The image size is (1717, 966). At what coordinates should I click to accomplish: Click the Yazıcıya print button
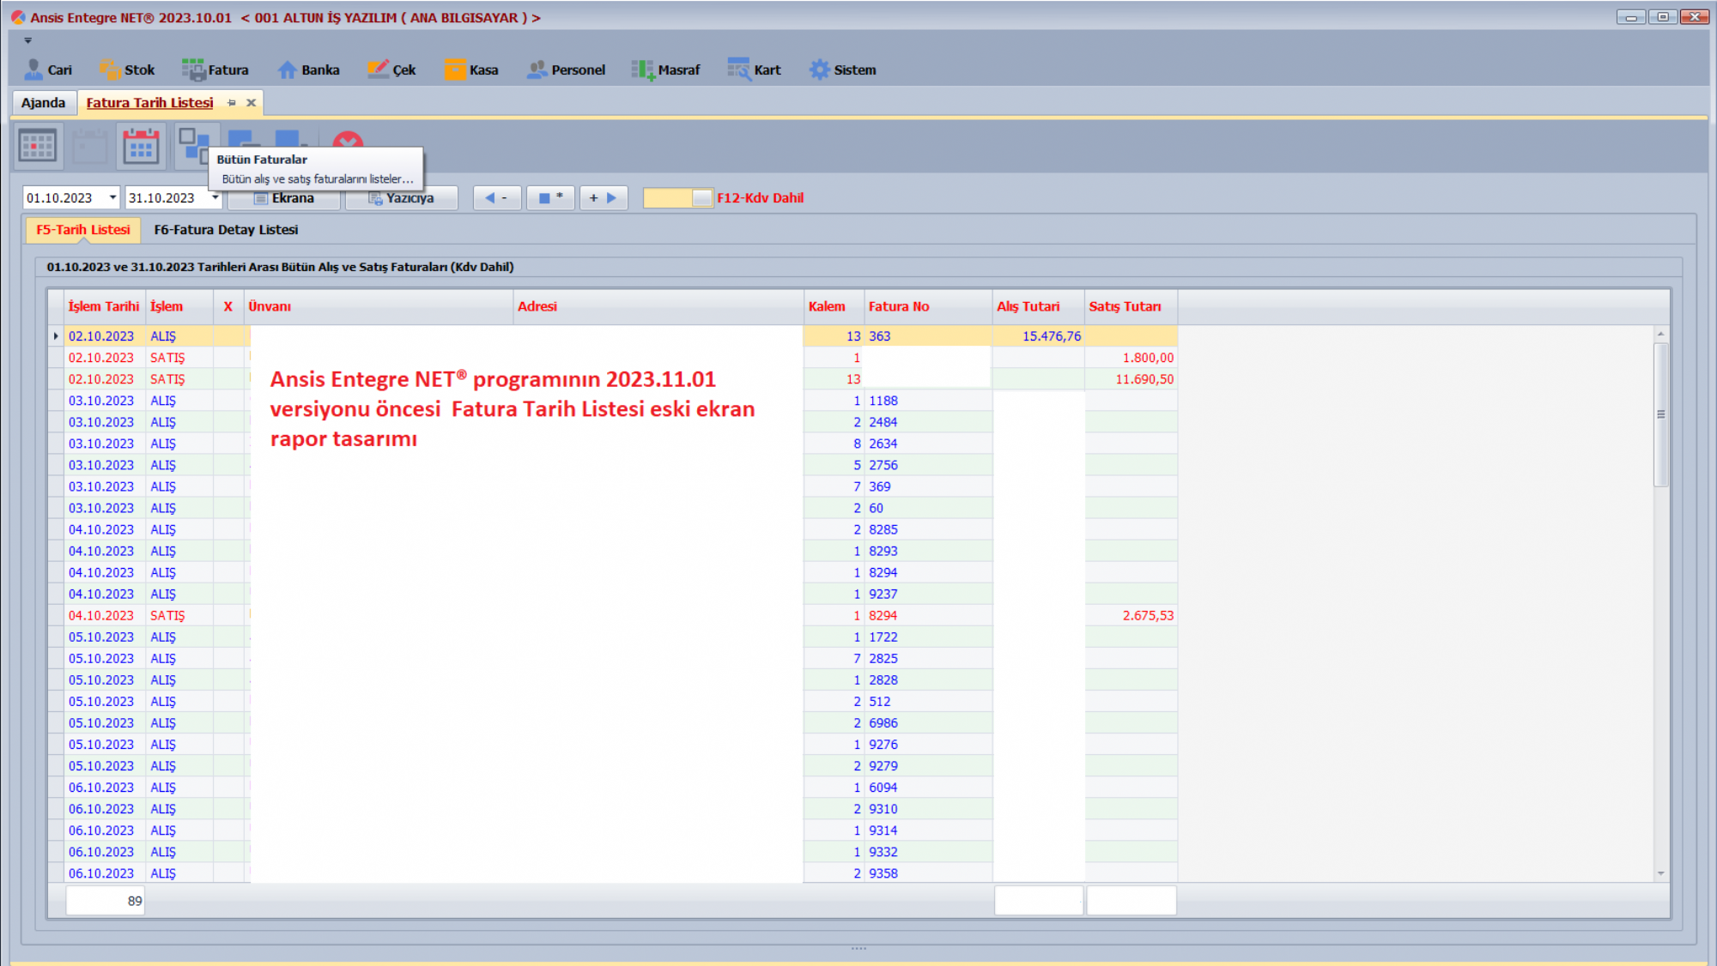401,198
